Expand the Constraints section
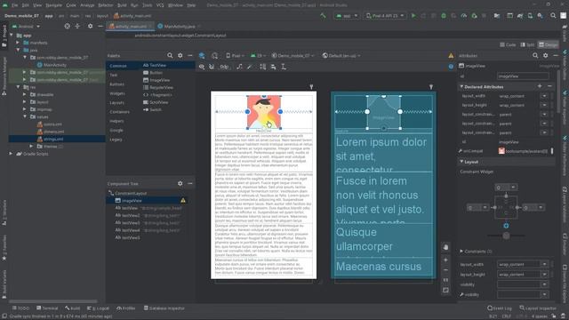Screen dimensions: 569x320 461,251
